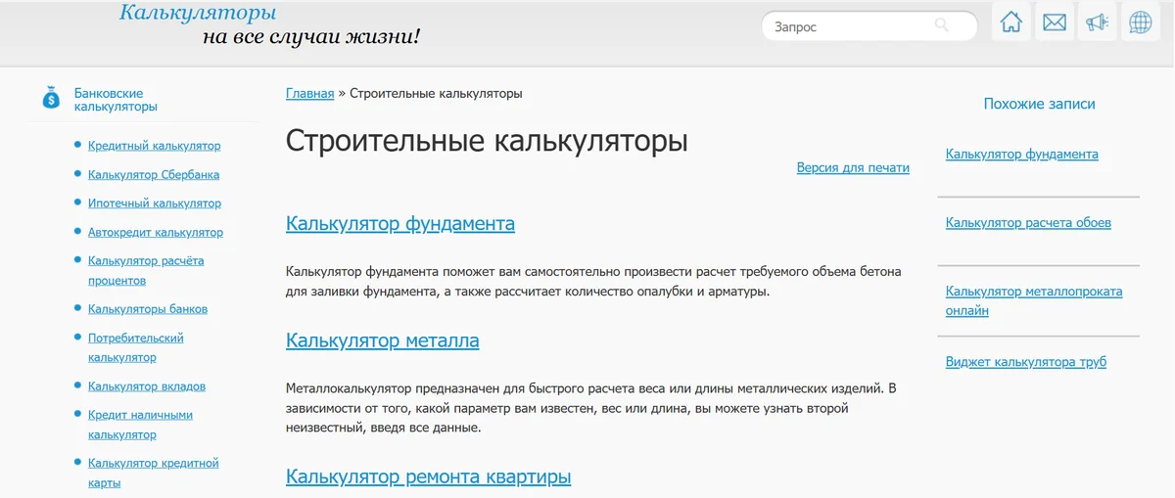Go to Ипотечный калькулятор sidebar item

[x=154, y=204]
